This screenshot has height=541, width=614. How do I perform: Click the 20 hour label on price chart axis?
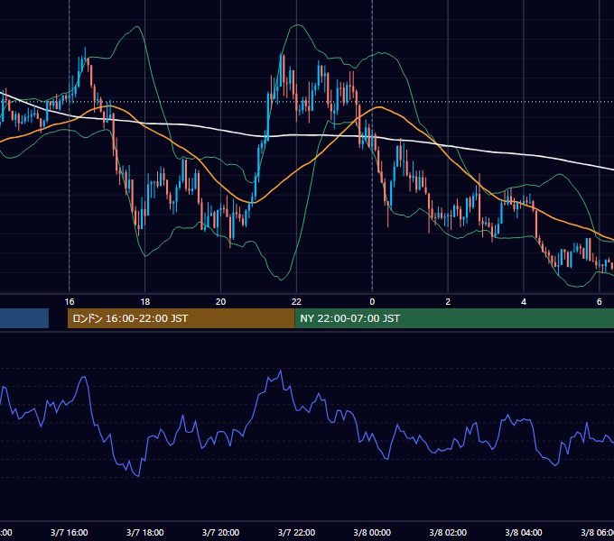coord(220,302)
